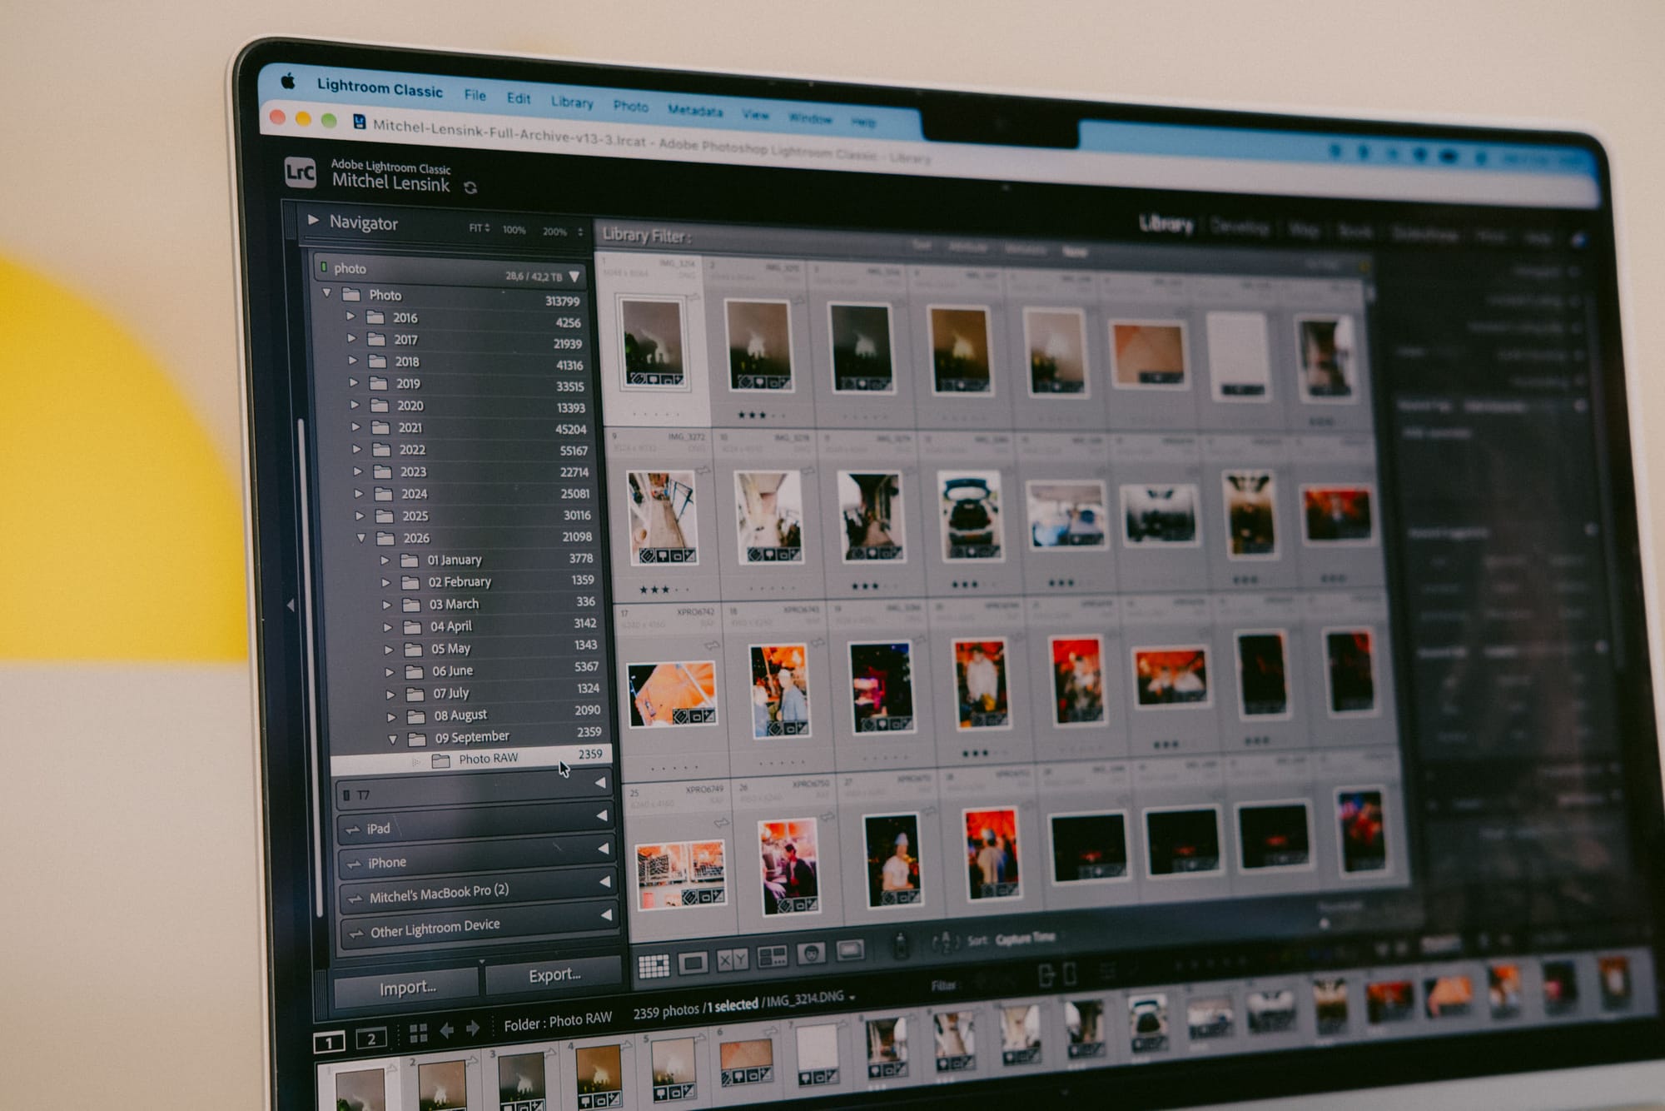
Task: Expand the Navigator panel triangle
Action: point(313,220)
